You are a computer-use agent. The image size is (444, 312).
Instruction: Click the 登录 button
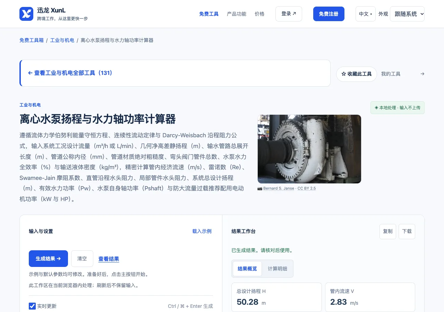pyautogui.click(x=289, y=14)
